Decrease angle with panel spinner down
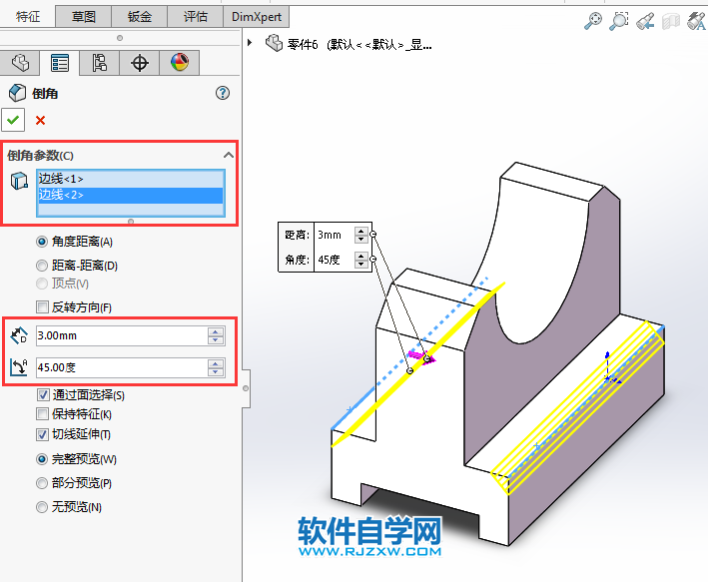This screenshot has height=582, width=708. click(x=216, y=372)
